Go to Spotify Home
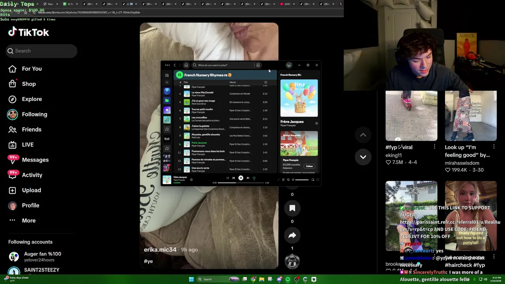 tap(186, 65)
